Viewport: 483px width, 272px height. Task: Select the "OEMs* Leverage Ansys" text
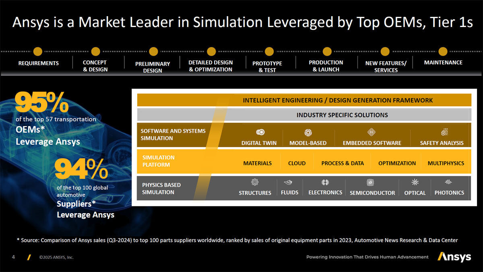pyautogui.click(x=48, y=136)
